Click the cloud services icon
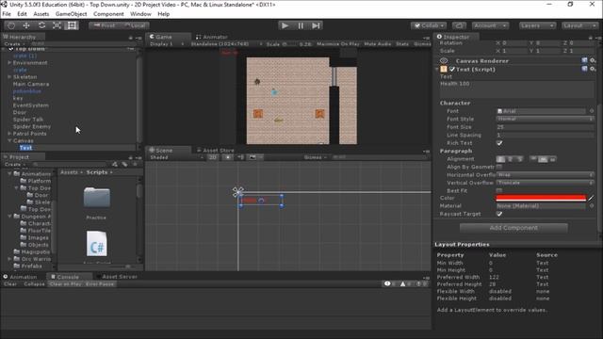The width and height of the screenshot is (603, 339). pos(459,25)
